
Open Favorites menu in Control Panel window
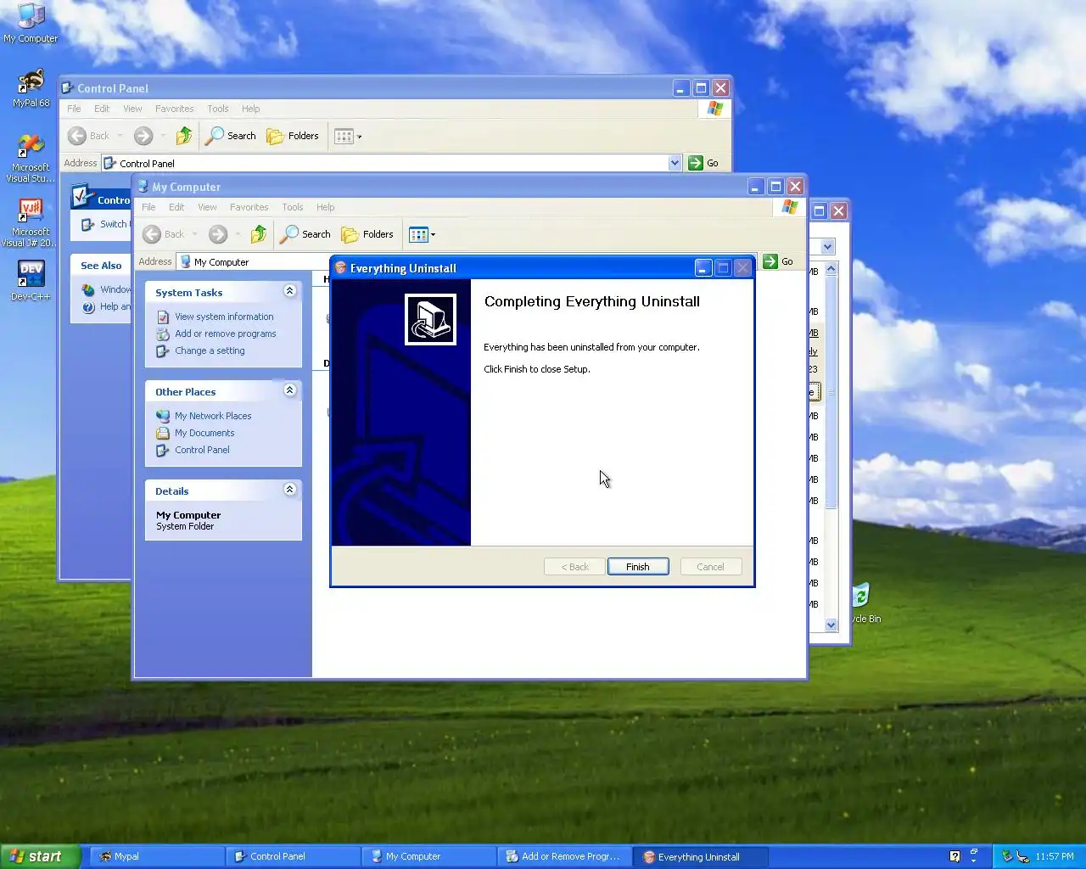click(x=174, y=109)
